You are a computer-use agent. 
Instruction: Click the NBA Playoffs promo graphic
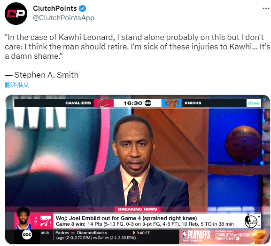[224, 237]
